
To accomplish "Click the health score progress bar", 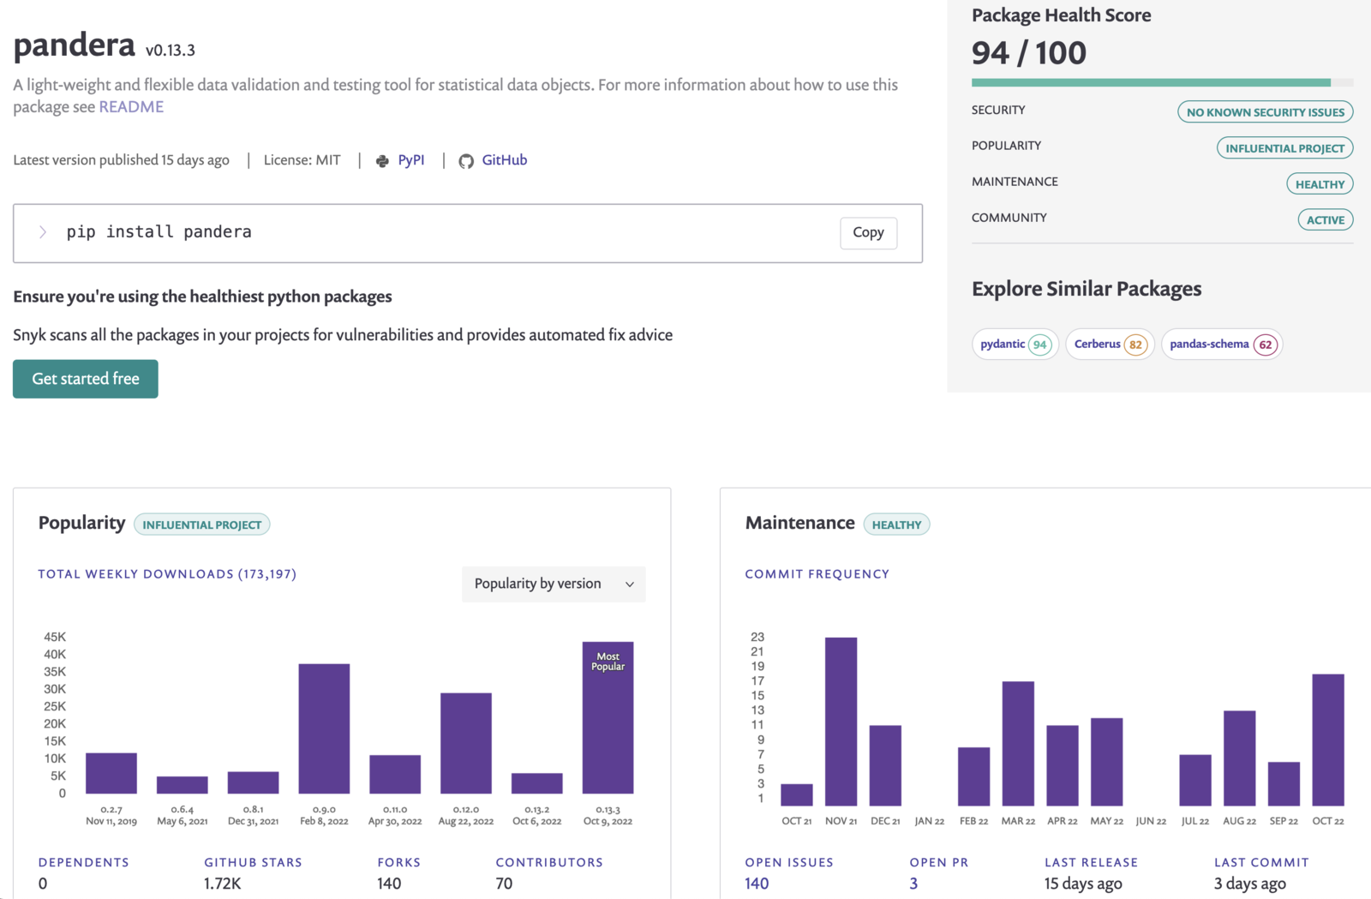I will click(x=1162, y=83).
